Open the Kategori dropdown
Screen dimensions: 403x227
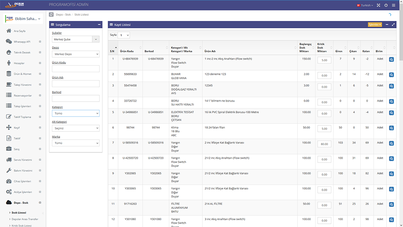coord(76,114)
